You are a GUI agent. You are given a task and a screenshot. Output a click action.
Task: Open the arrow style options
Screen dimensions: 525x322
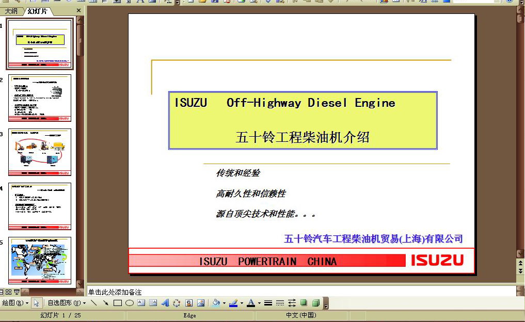click(x=292, y=303)
